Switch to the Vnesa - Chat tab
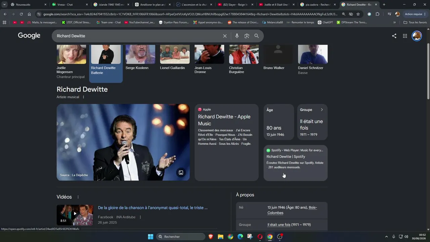430x242 pixels. (70, 5)
